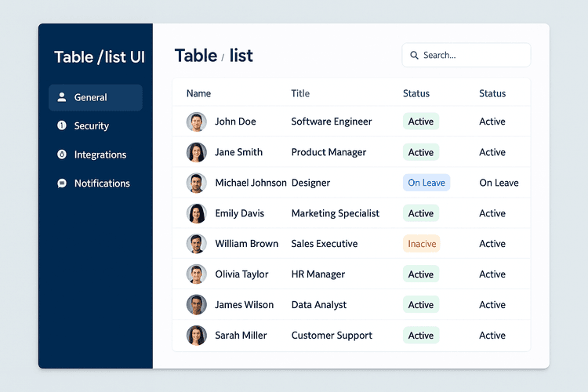Click John Doe's avatar

pyautogui.click(x=196, y=122)
